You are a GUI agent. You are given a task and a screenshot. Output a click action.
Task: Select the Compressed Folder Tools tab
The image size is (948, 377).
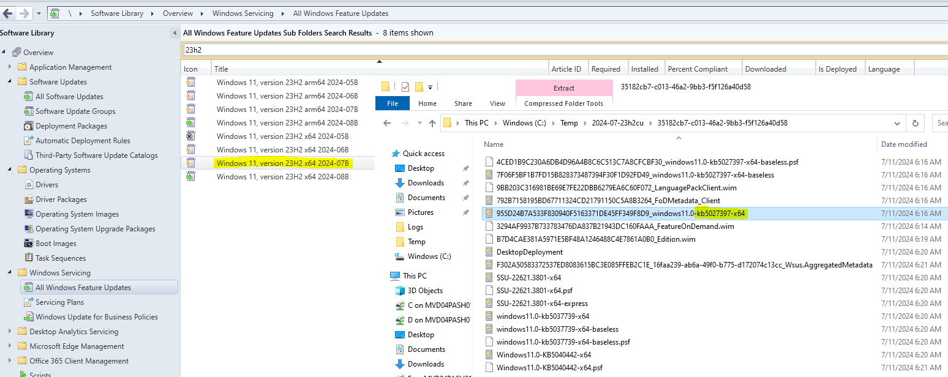(564, 103)
